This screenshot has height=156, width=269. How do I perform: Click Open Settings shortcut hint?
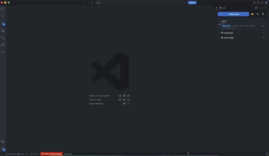97,104
